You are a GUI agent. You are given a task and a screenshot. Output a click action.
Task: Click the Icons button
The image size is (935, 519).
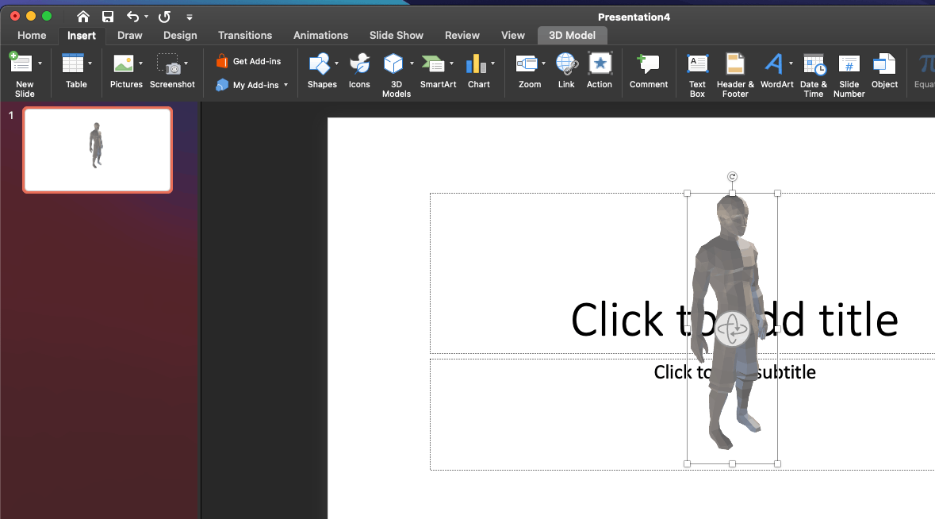coord(359,71)
